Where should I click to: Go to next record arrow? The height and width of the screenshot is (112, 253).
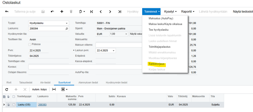(x=110, y=12)
